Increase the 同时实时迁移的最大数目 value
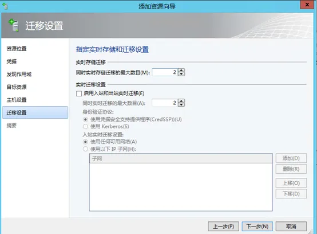This screenshot has width=317, height=234. click(181, 101)
